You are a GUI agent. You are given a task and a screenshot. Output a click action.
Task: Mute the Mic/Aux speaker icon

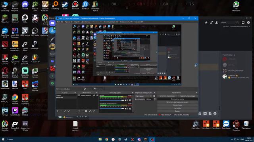point(126,100)
